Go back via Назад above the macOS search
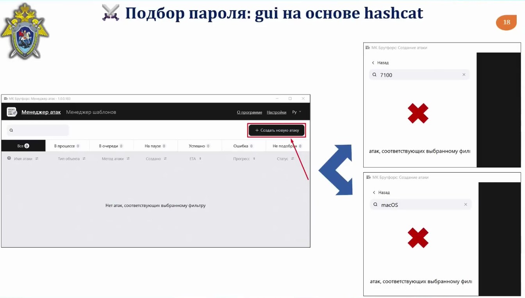The width and height of the screenshot is (525, 298). point(381,192)
